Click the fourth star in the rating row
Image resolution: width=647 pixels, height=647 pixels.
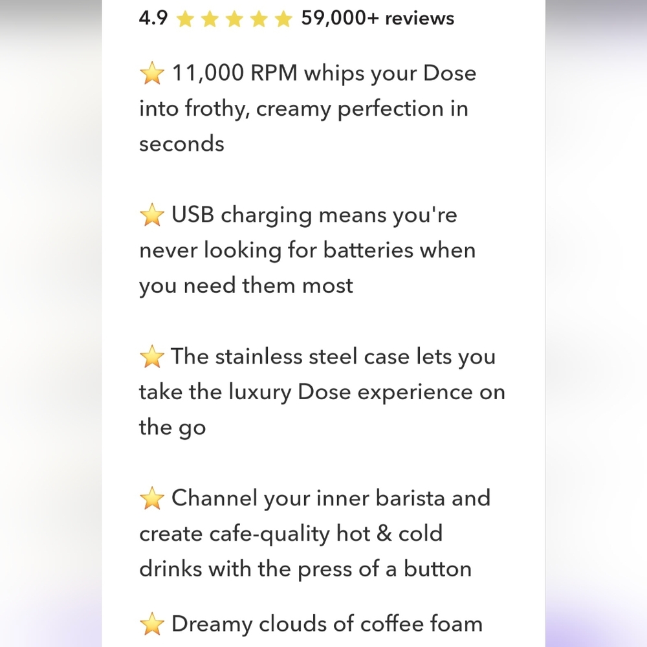pos(259,19)
